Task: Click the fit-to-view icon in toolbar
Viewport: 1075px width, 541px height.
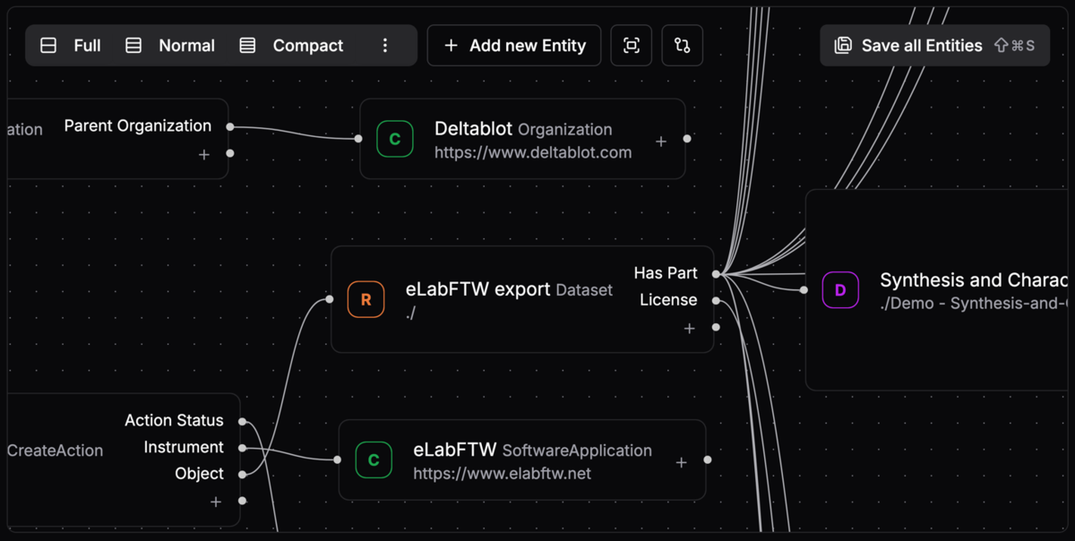Action: [632, 46]
